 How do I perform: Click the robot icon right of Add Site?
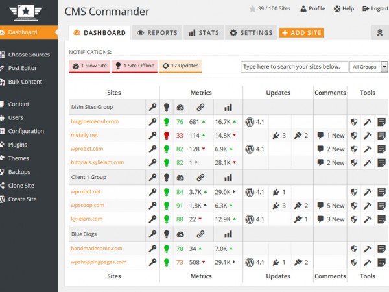pos(379,33)
